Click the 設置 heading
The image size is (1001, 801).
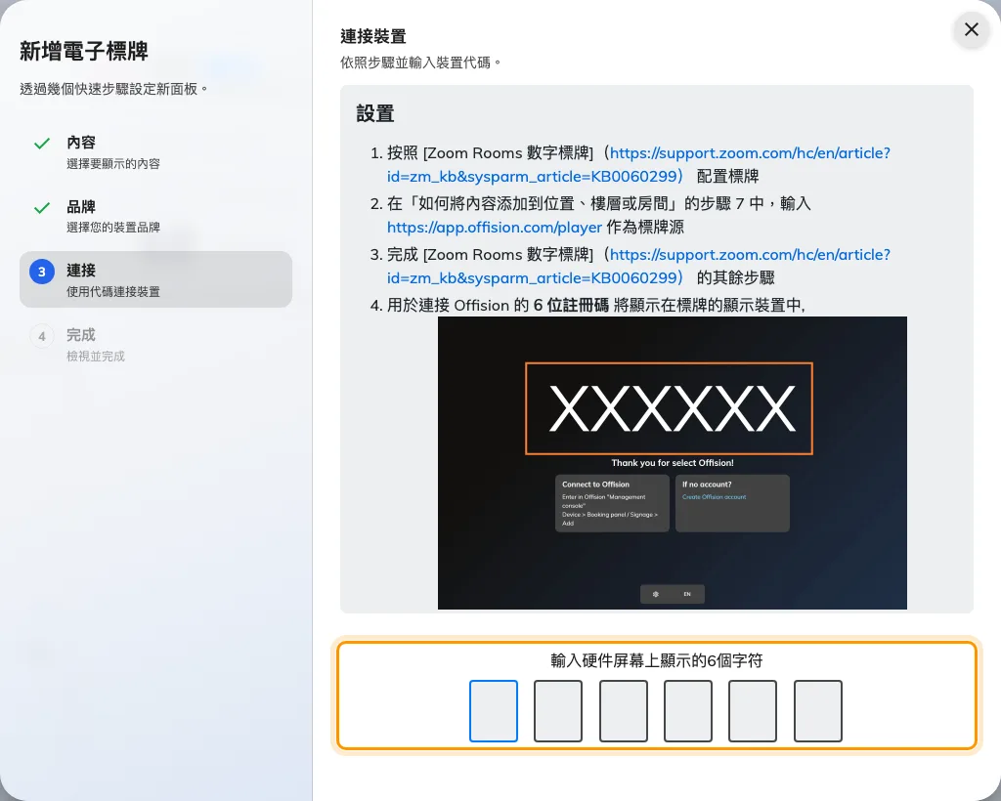tap(375, 113)
